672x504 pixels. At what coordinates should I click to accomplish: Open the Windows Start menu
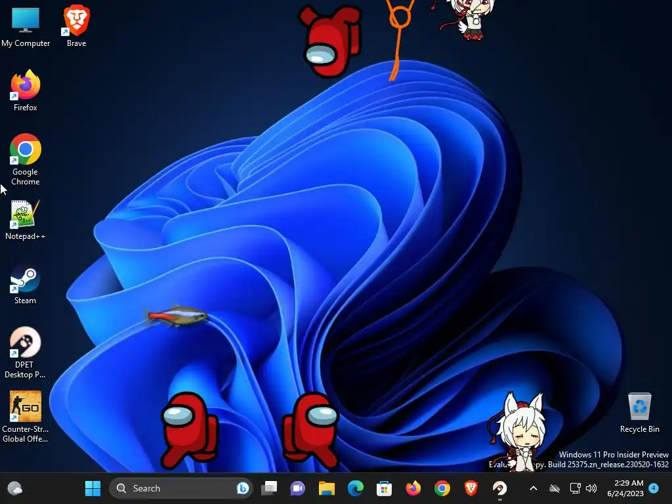point(93,488)
